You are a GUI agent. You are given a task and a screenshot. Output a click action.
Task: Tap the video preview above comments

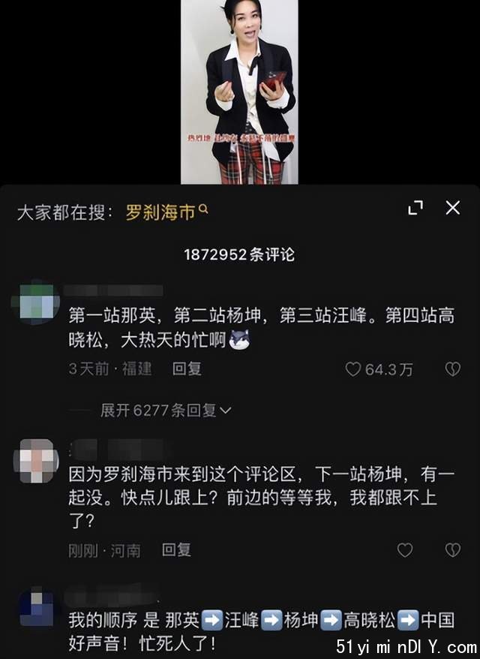[x=239, y=92]
